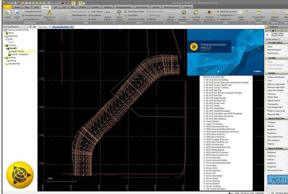
Task: Click Calibrated in the status bar
Action: coord(260,193)
